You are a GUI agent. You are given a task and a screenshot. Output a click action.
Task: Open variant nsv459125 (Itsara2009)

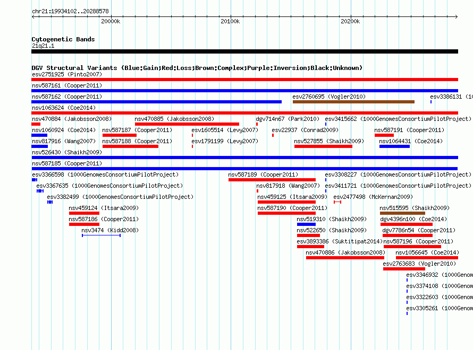[292, 197]
